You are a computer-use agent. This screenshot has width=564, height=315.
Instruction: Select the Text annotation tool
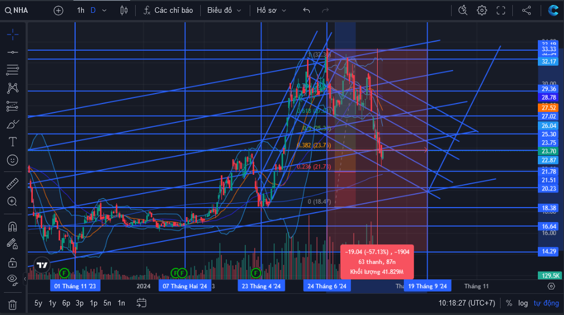[x=13, y=142]
